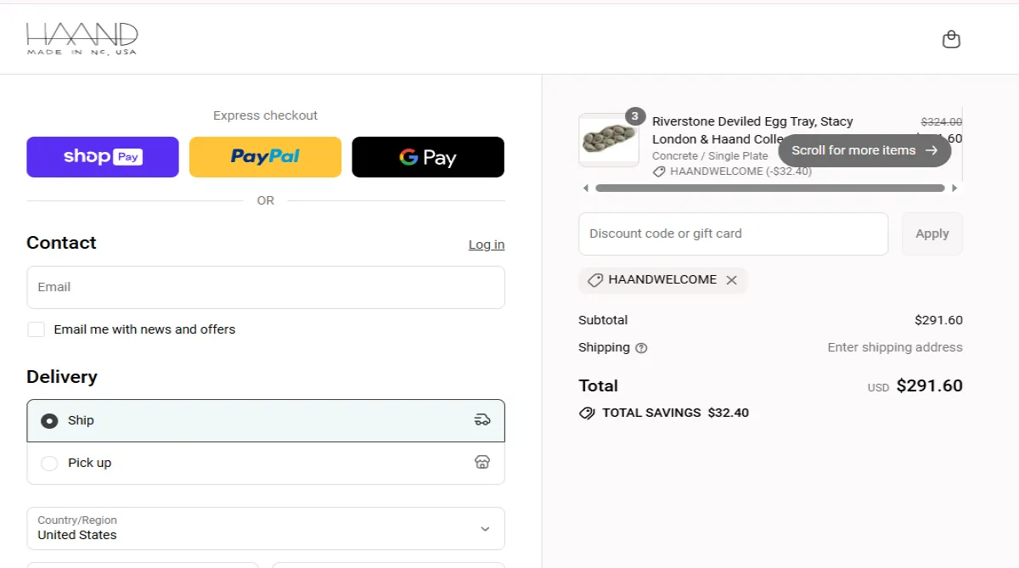
Task: Select the Pick up delivery option
Action: click(49, 463)
